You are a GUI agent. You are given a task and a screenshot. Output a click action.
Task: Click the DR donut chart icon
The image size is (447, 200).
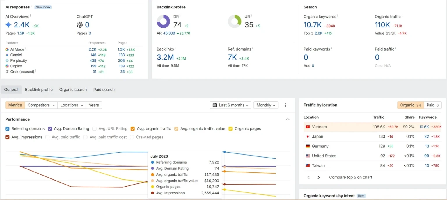[163, 22]
